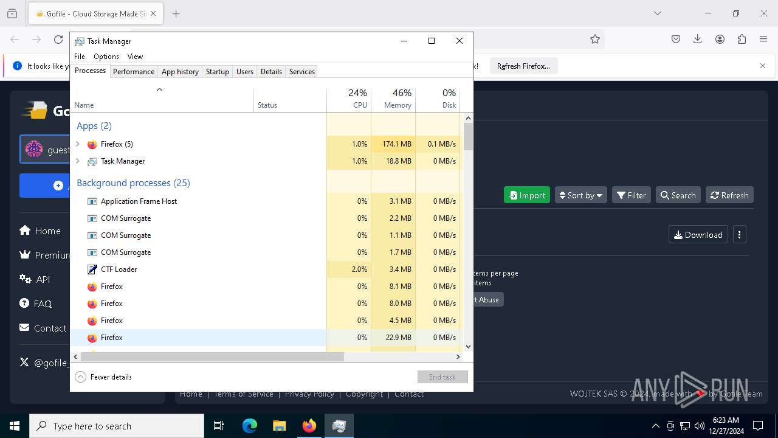The image size is (778, 438).
Task: Open Firefox downloads panel
Action: [x=698, y=39]
